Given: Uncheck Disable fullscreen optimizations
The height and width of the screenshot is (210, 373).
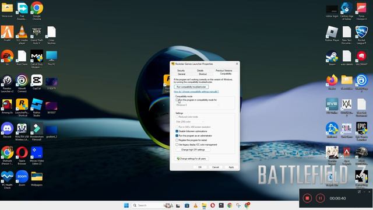Looking at the screenshot, I should point(177,131).
